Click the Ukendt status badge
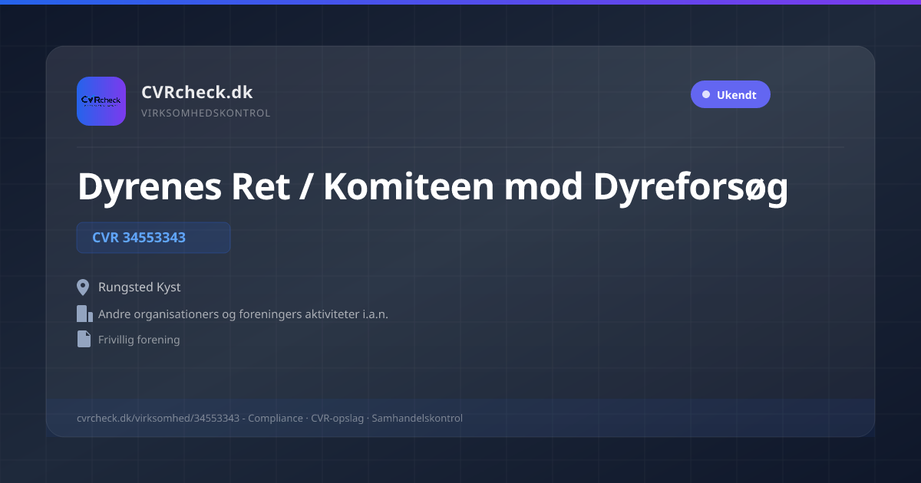Image resolution: width=921 pixels, height=483 pixels. (730, 95)
